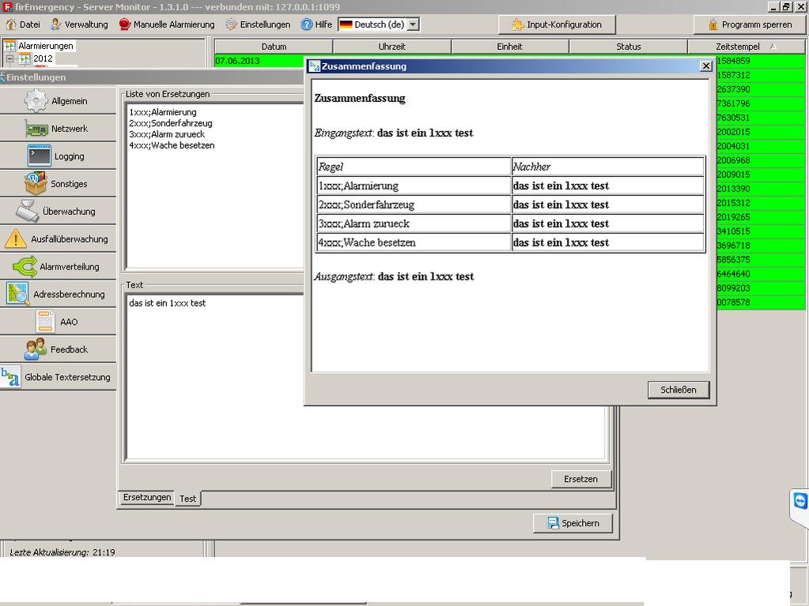Click the Schließen button
Screen dimensions: 809x606
point(678,390)
